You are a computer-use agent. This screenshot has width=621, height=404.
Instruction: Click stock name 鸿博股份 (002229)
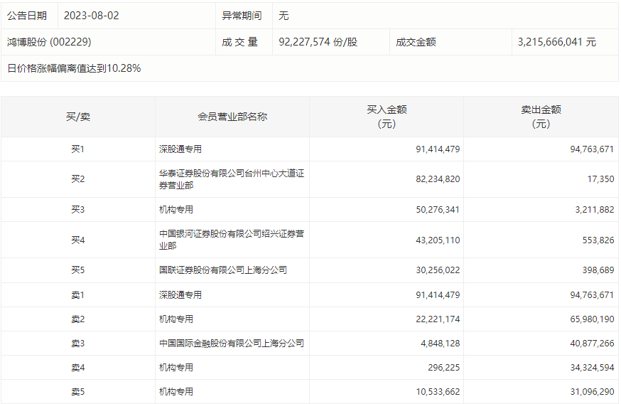point(49,42)
